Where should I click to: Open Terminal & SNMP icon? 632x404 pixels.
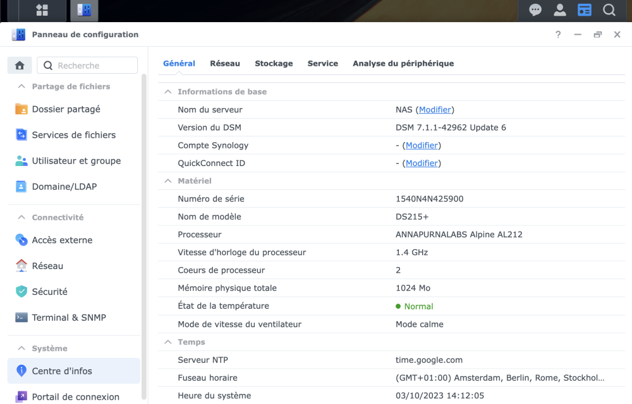(x=21, y=318)
